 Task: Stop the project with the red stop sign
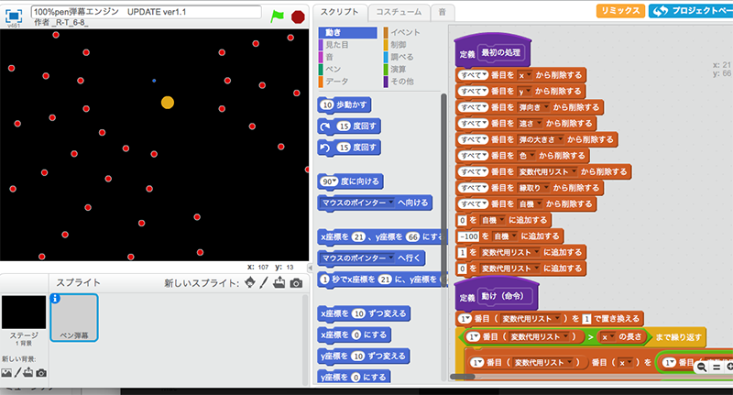click(298, 16)
